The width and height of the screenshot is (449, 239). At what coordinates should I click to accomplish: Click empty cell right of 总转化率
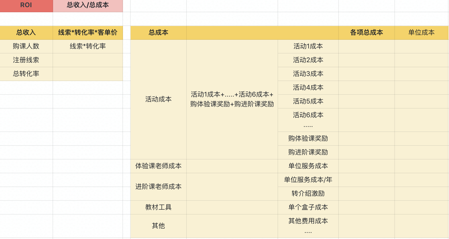pyautogui.click(x=88, y=74)
